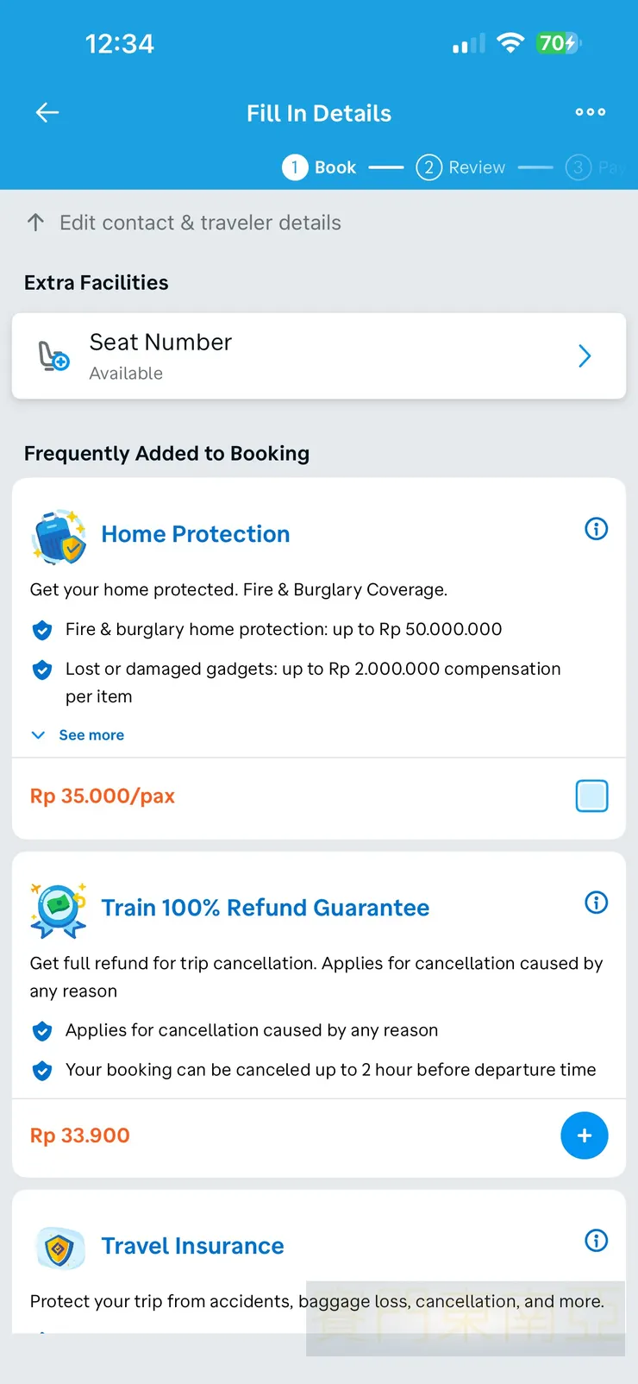Viewport: 638px width, 1384px height.
Task: Check the Home Protection checkbox
Action: click(x=591, y=796)
